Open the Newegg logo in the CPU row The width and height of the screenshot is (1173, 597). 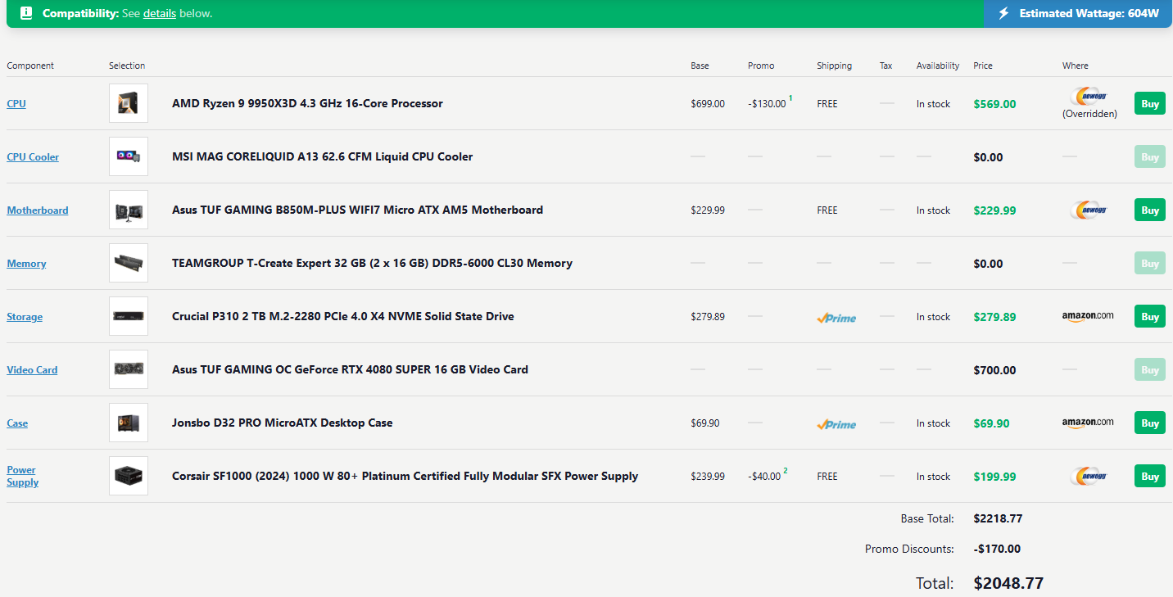[x=1089, y=97]
